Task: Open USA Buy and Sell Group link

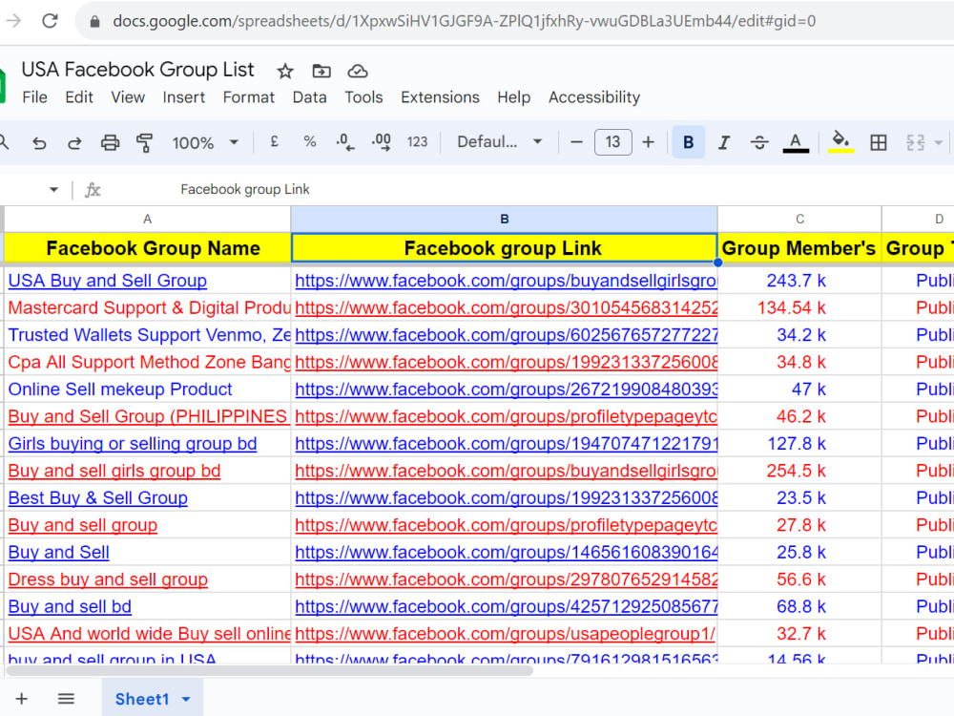Action: pos(108,281)
